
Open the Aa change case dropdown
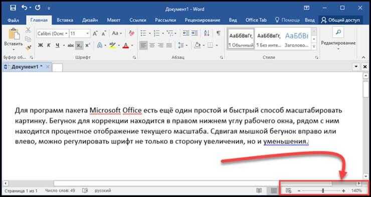click(x=117, y=33)
